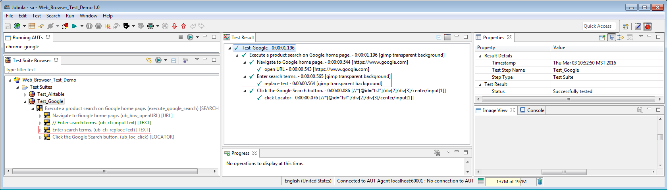Run test with the teal play toolbar icon
The width and height of the screenshot is (667, 190).
74,26
